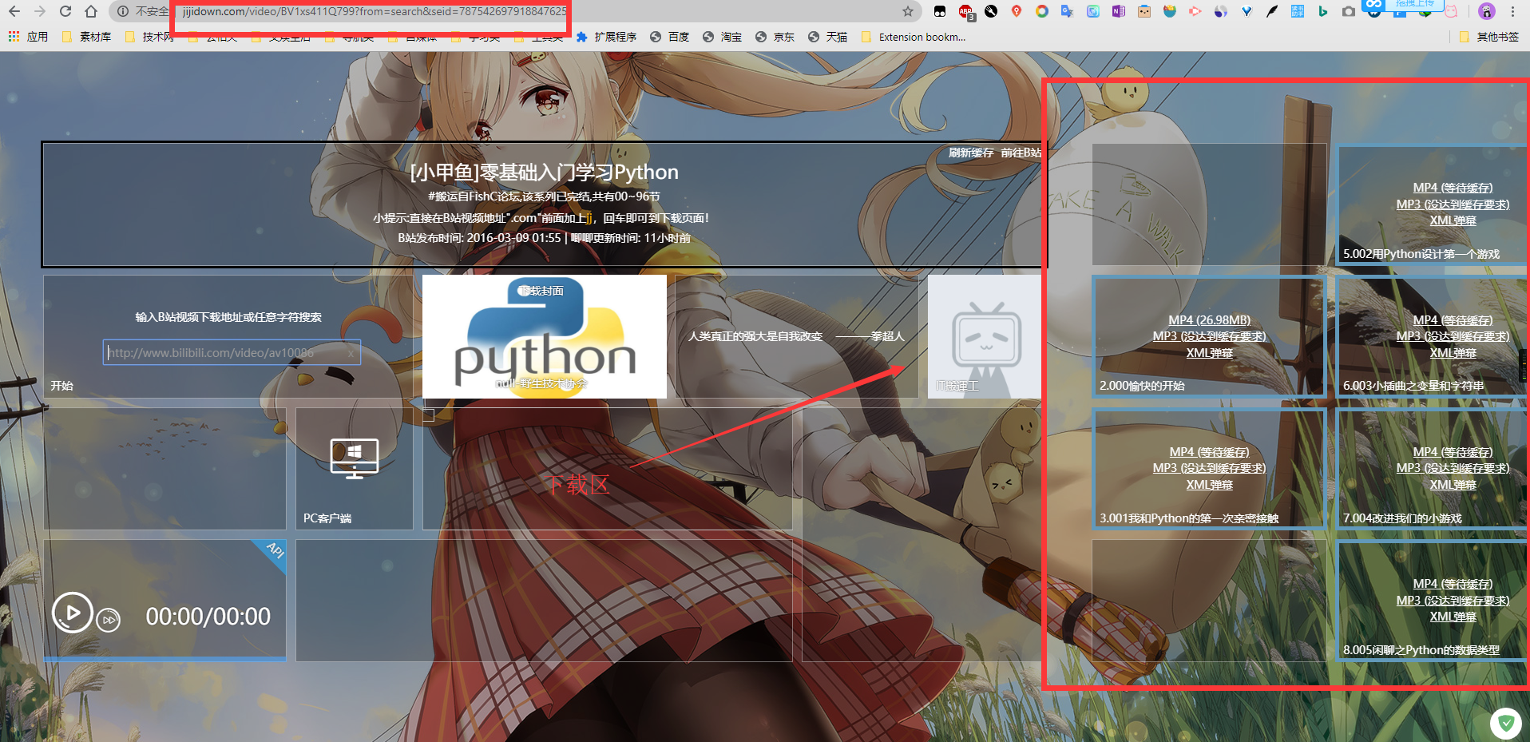Click the green shield icon at bottom right

tap(1506, 724)
